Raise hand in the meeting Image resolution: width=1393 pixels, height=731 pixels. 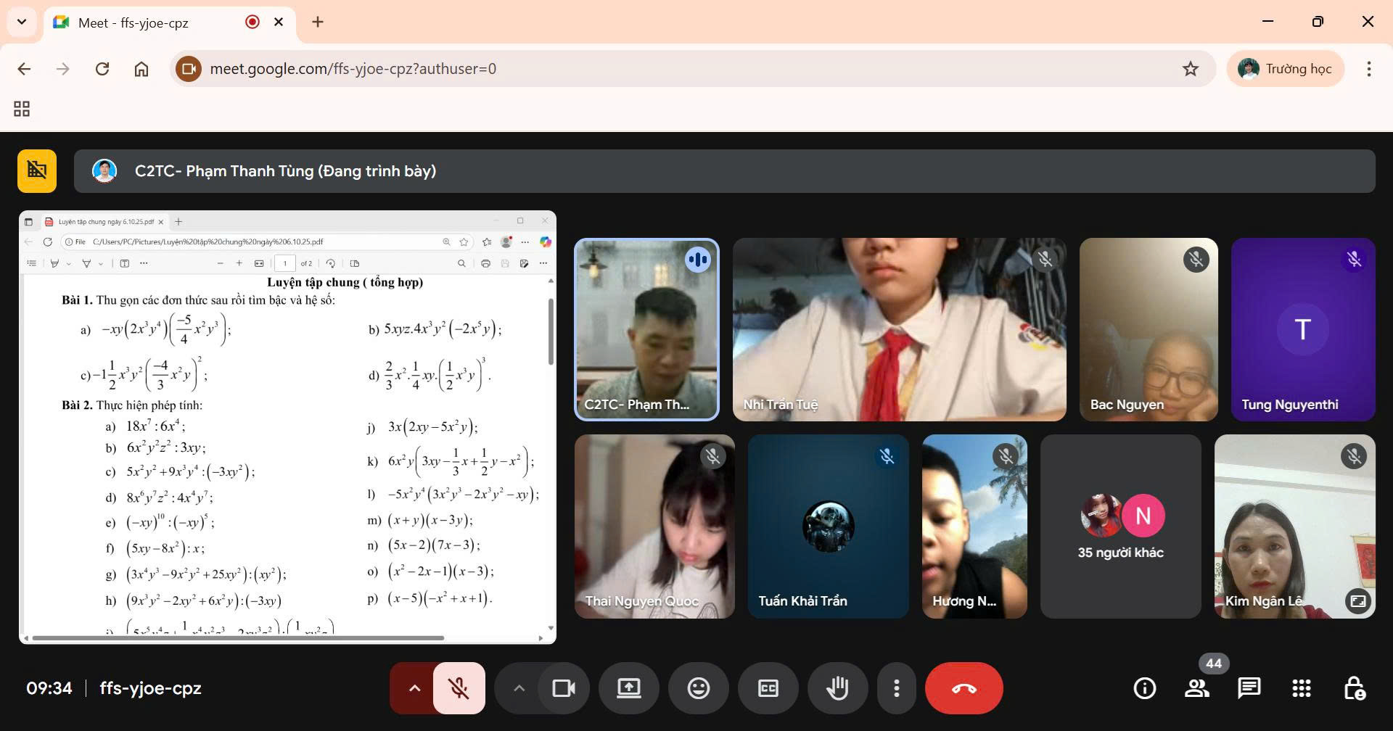coord(837,688)
